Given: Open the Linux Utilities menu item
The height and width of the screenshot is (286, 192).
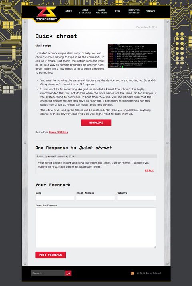Looking at the screenshot, I should (x=85, y=11).
